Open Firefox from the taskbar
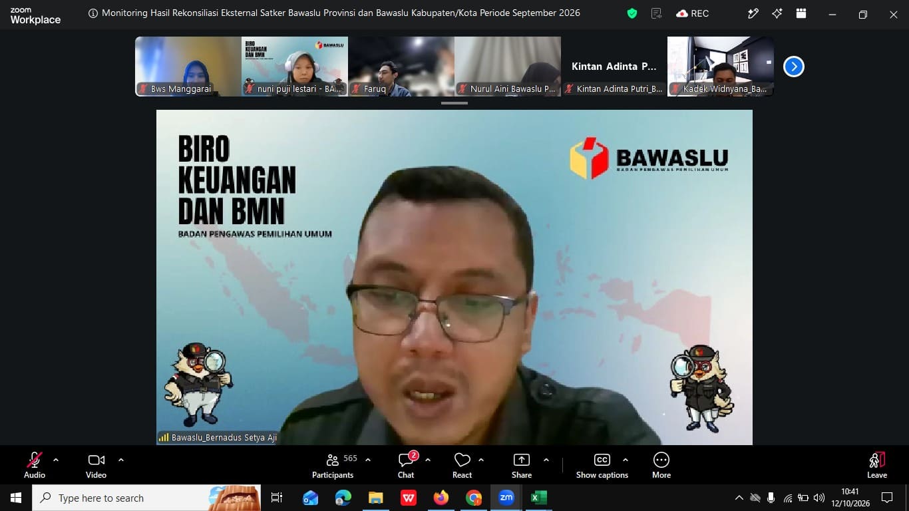This screenshot has height=511, width=909. pyautogui.click(x=441, y=498)
